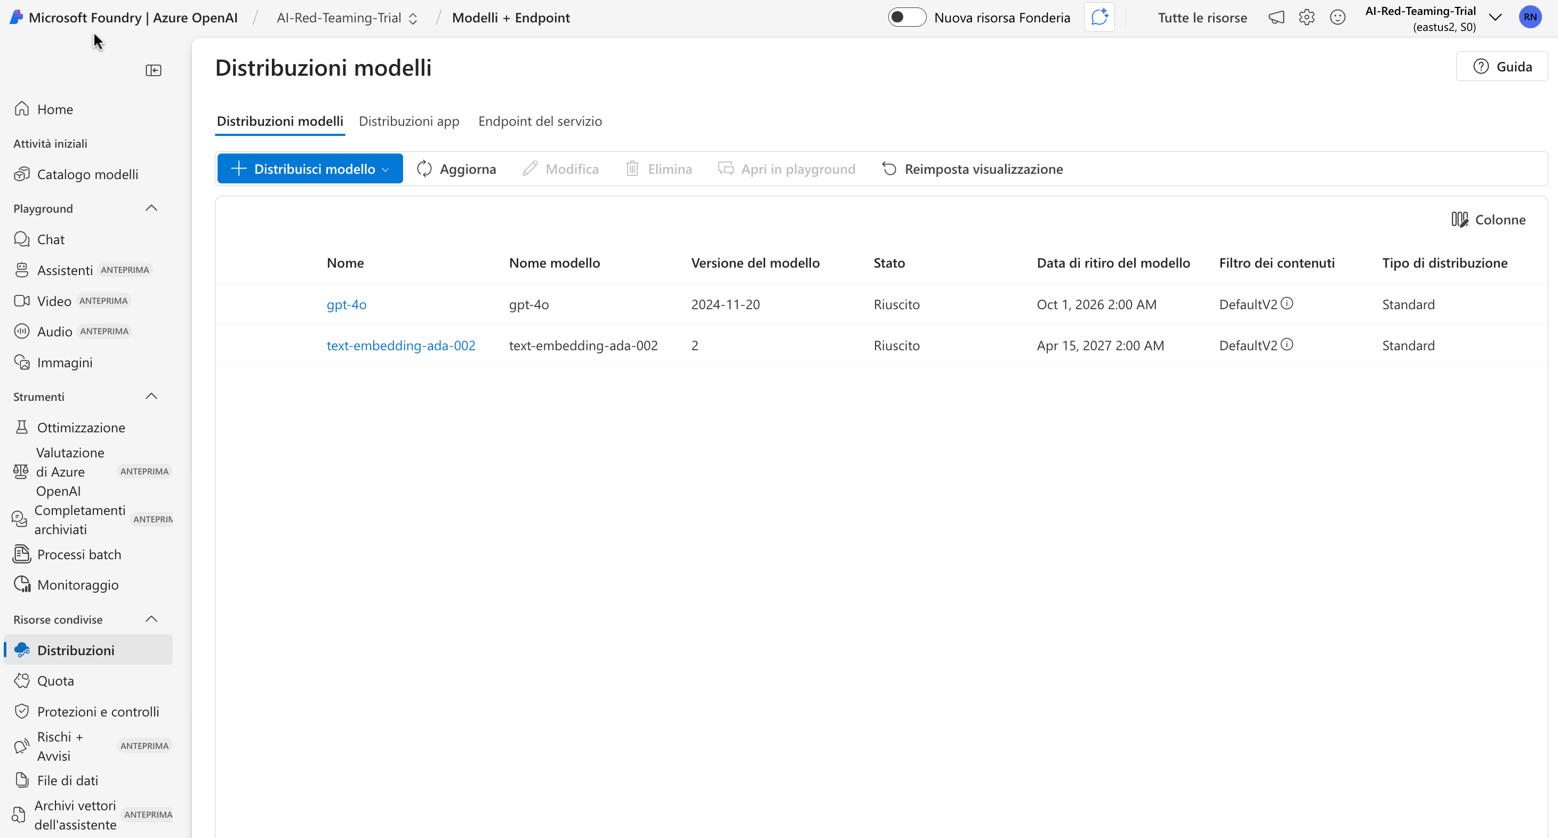Collapse the sidebar with the panel icon
This screenshot has width=1558, height=838.
(x=154, y=71)
